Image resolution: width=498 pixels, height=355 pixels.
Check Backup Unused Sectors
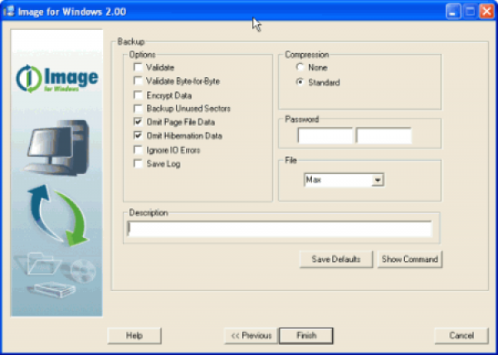click(138, 109)
